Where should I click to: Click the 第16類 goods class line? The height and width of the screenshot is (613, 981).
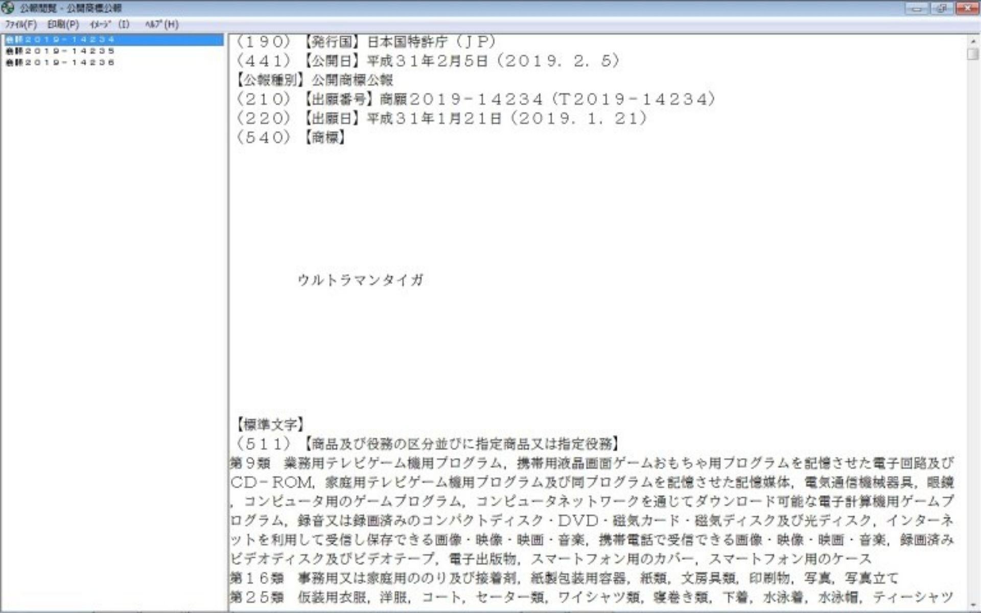click(562, 578)
